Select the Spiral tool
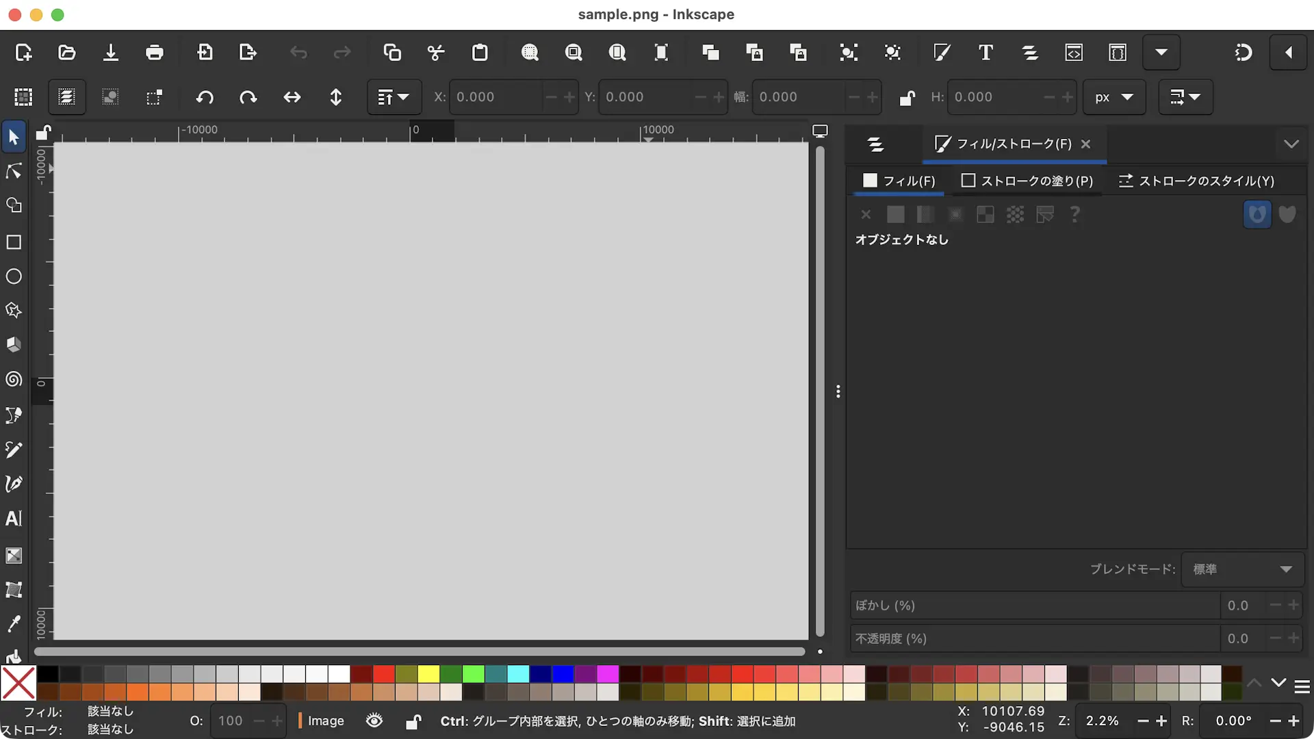The height and width of the screenshot is (739, 1314). (x=14, y=380)
